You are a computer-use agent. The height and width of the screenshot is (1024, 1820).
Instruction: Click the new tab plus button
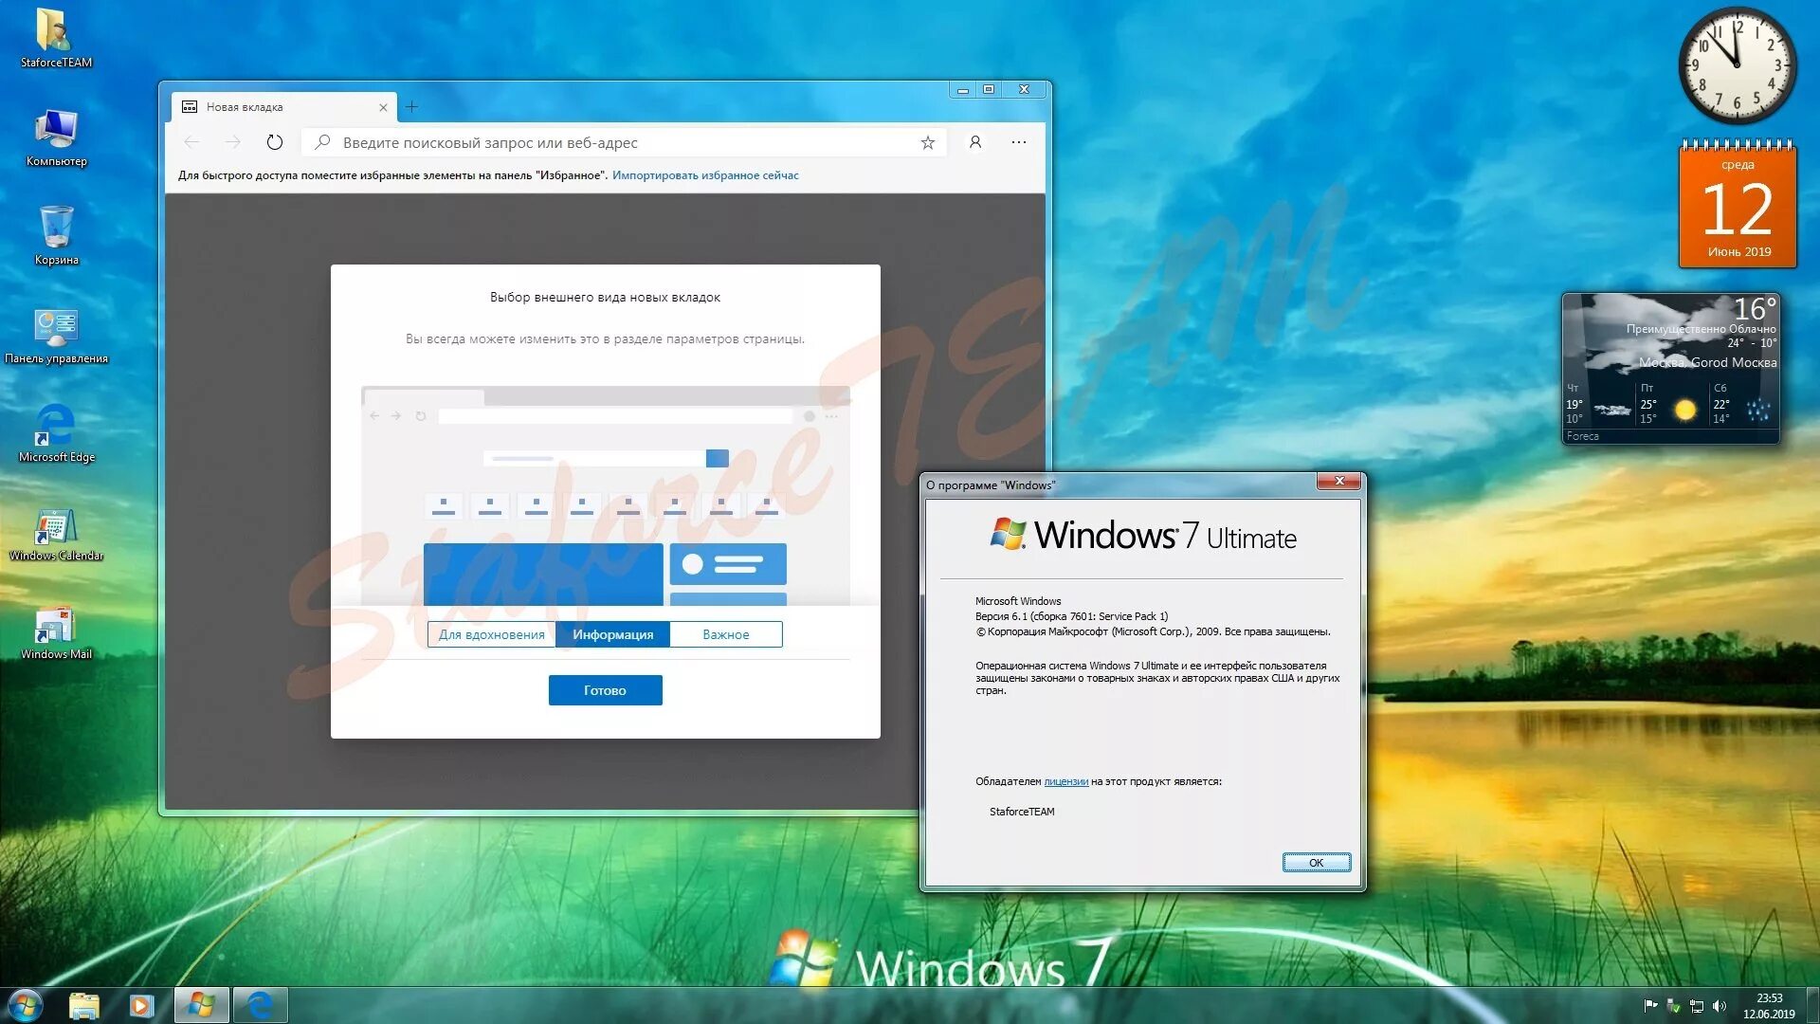[x=411, y=107]
